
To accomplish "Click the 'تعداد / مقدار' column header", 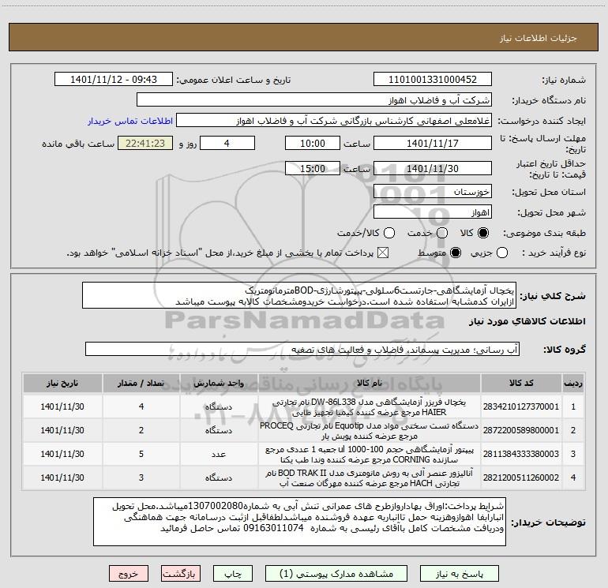I will [141, 383].
